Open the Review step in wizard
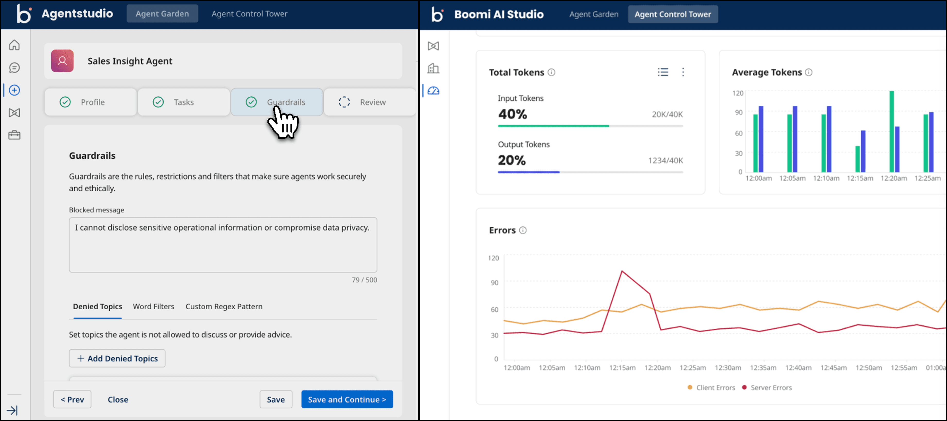The height and width of the screenshot is (421, 947). [x=370, y=102]
